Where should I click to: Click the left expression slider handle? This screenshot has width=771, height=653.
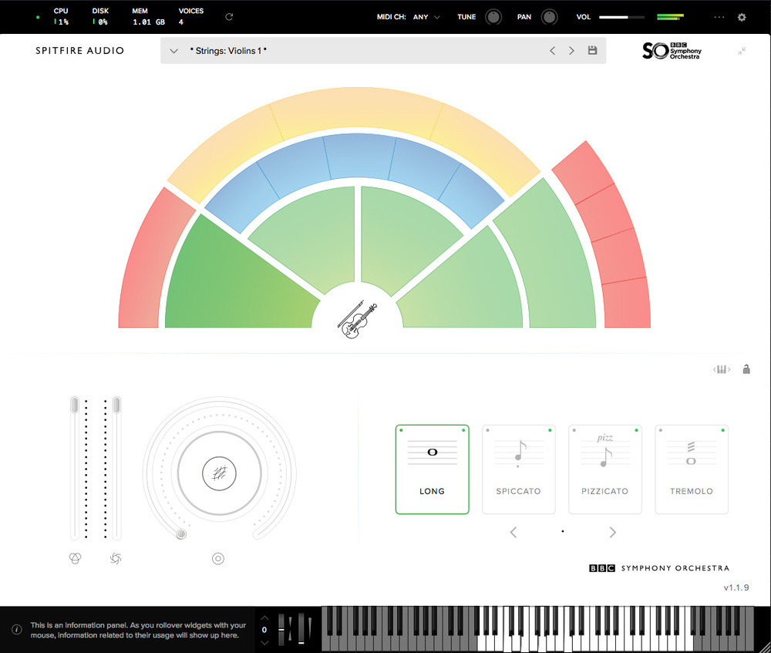point(74,405)
